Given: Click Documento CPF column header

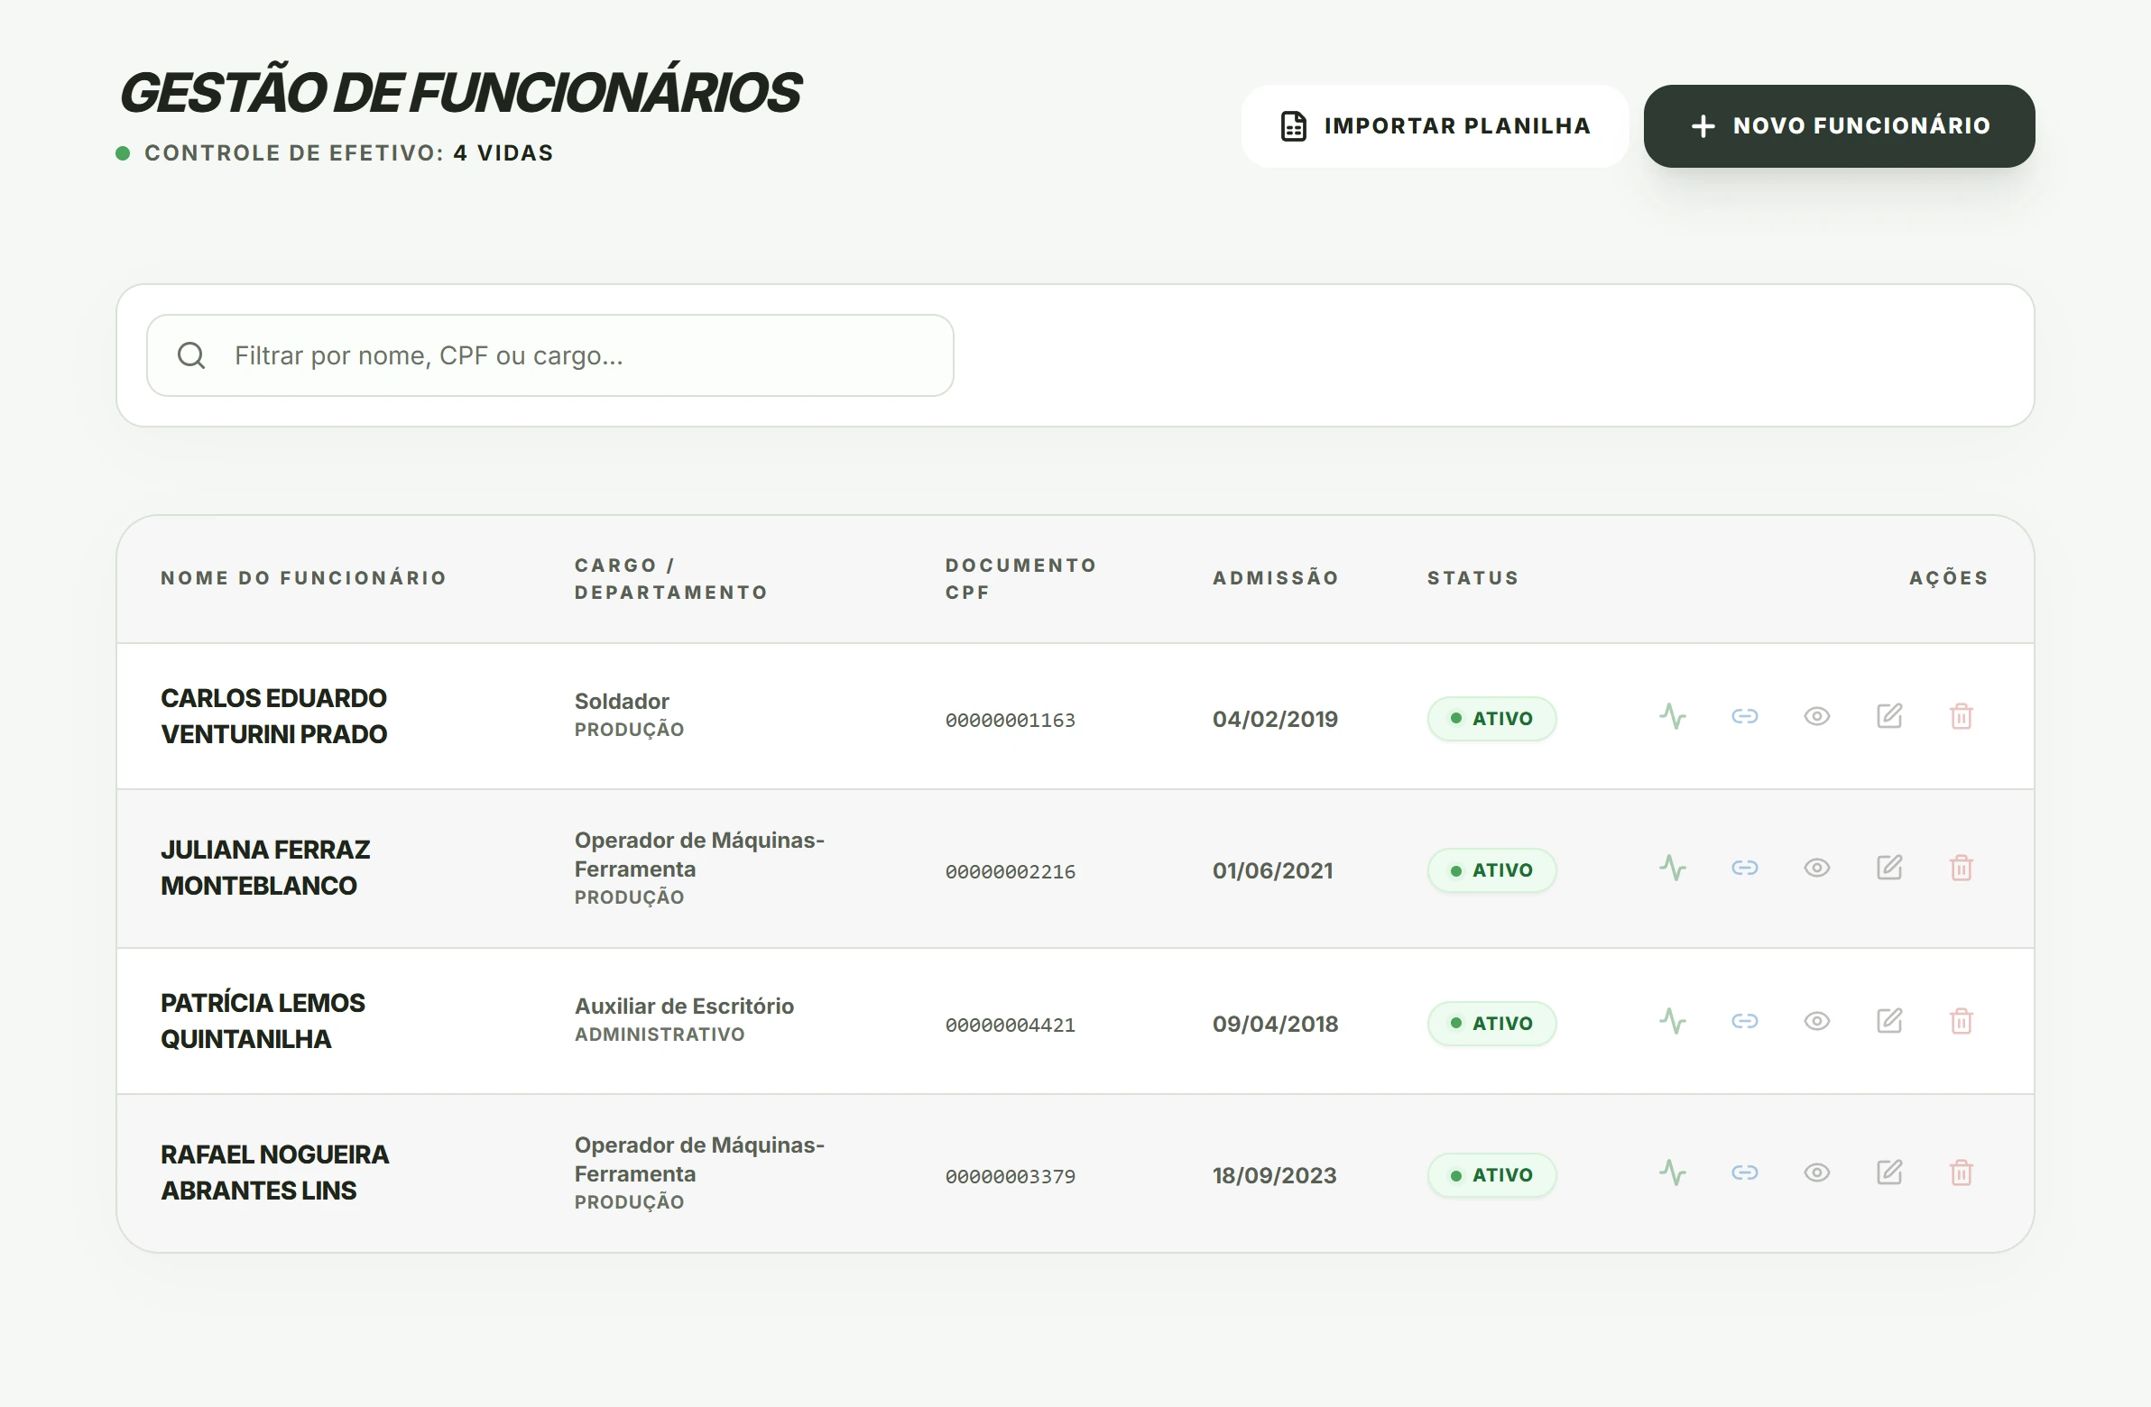Looking at the screenshot, I should pos(1020,579).
